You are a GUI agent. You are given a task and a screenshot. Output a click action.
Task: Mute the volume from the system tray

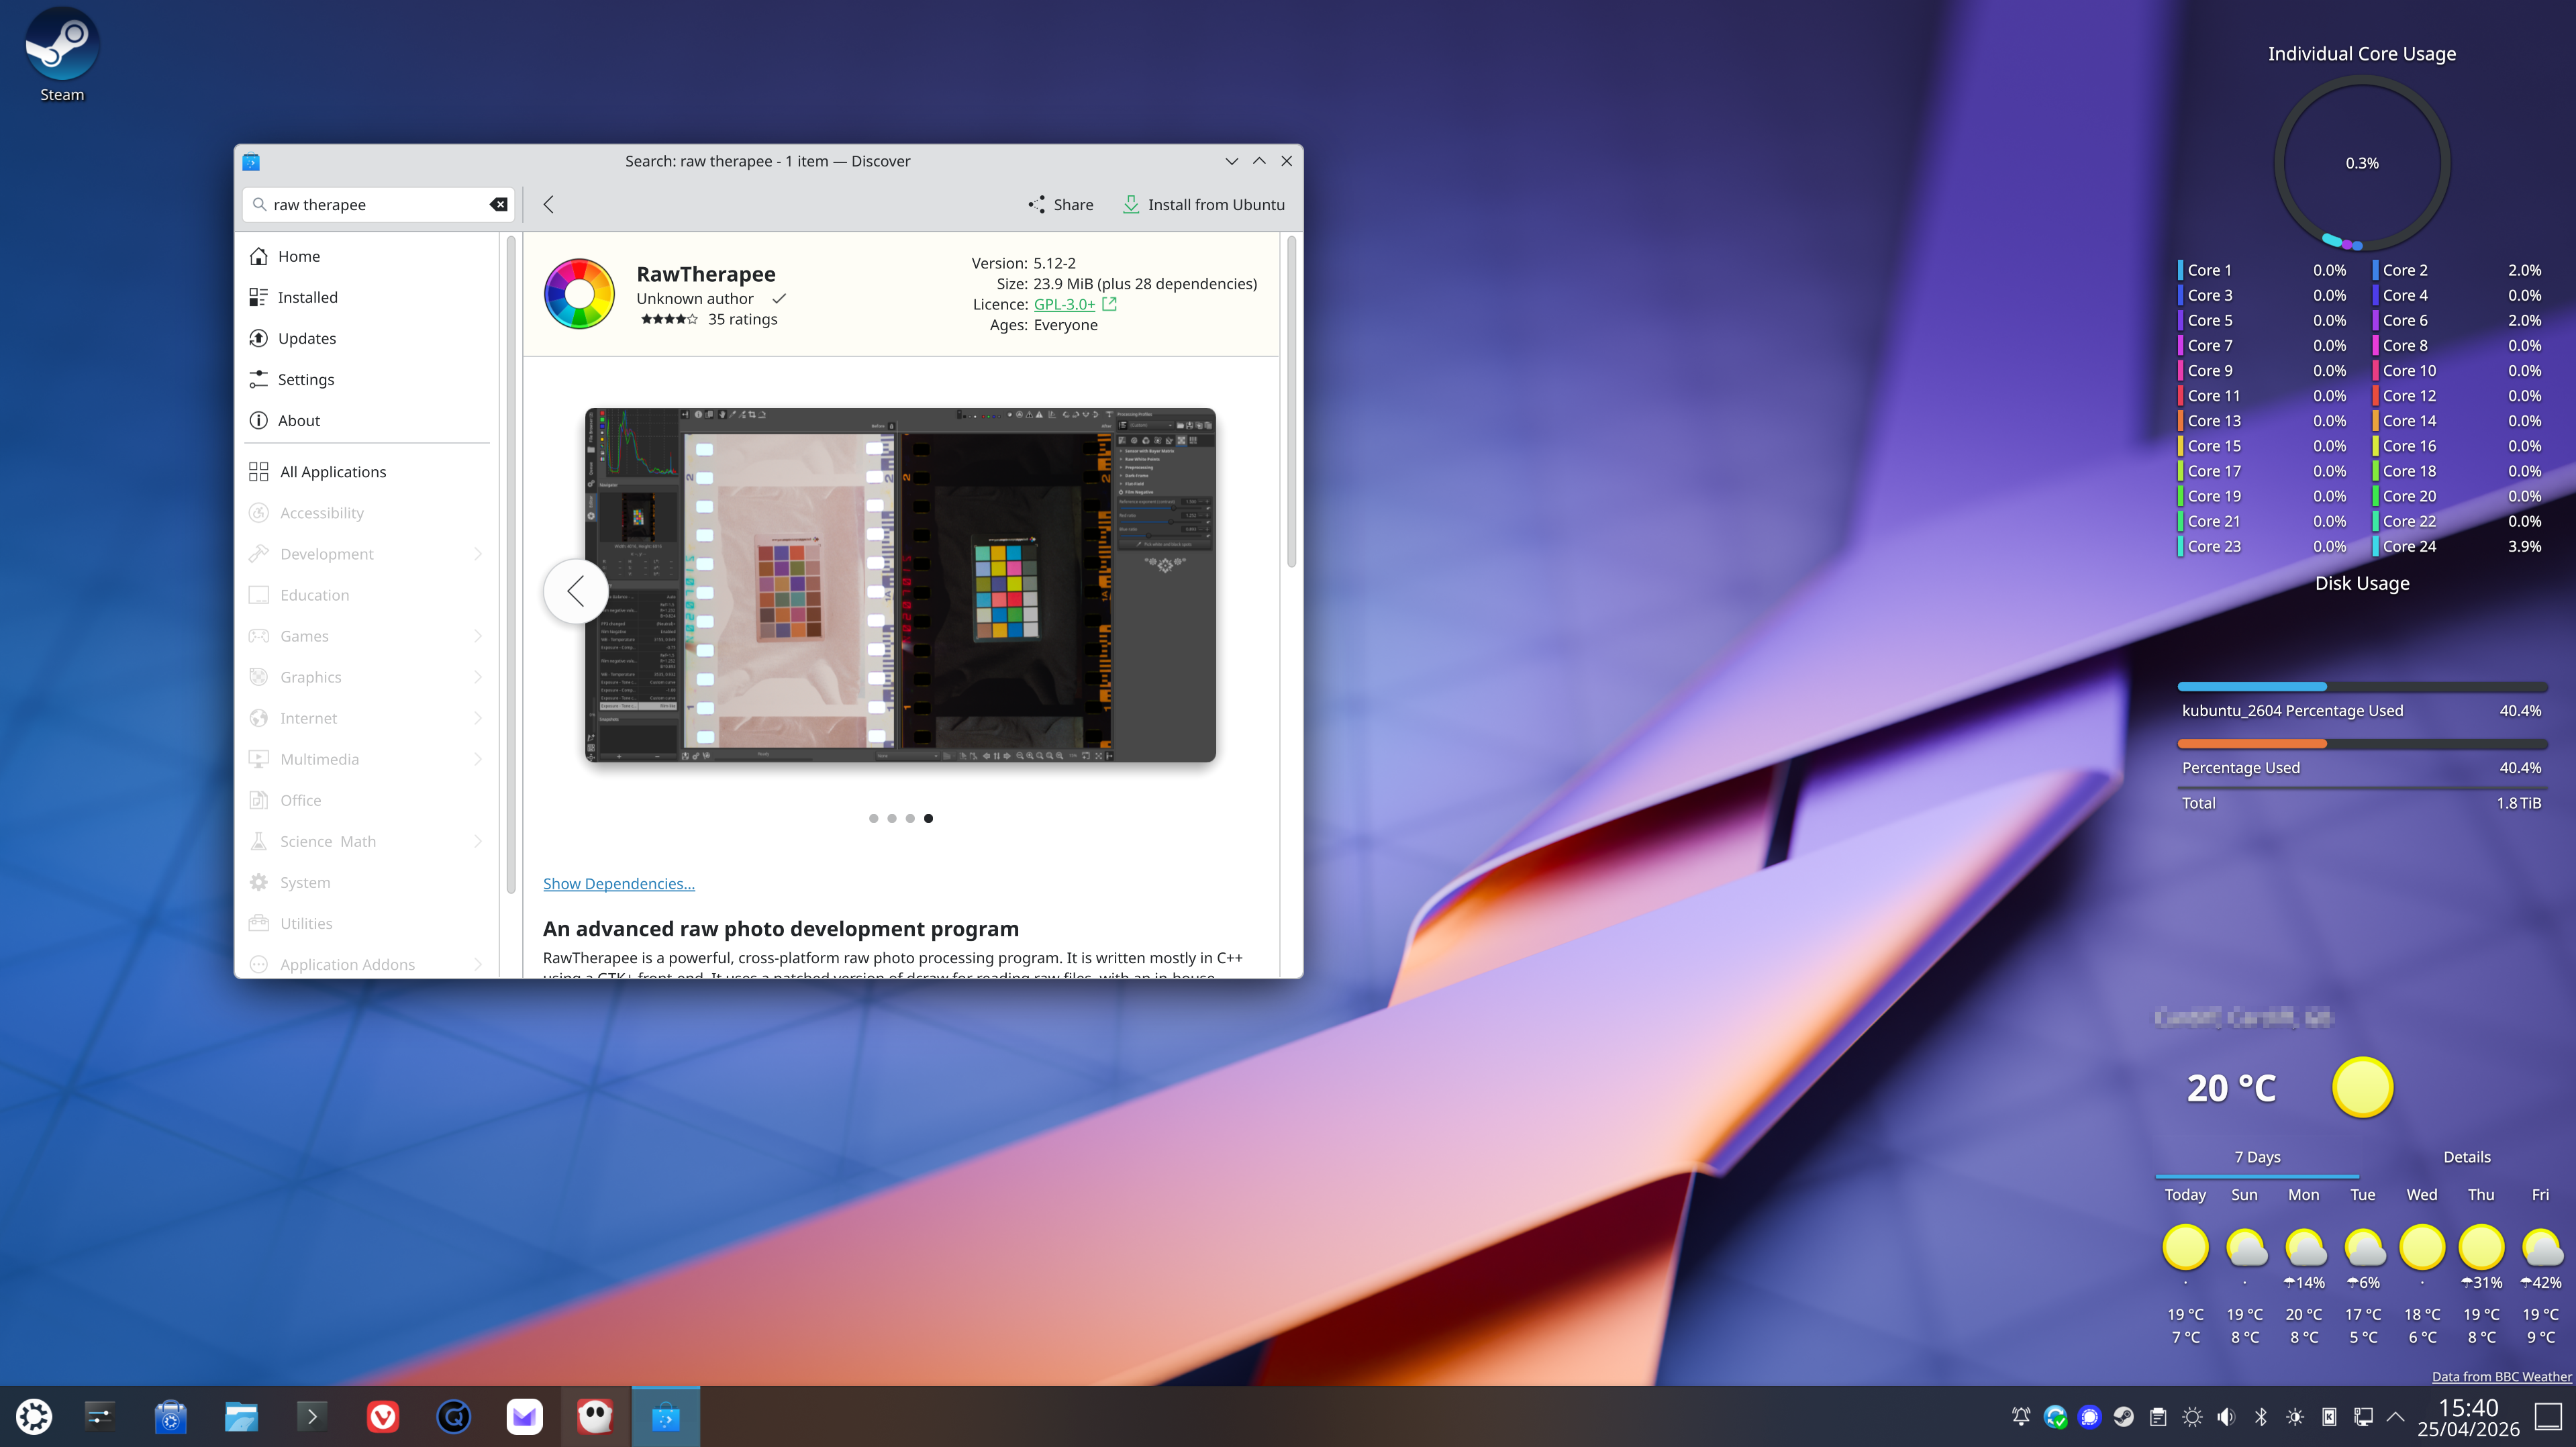tap(2226, 1416)
